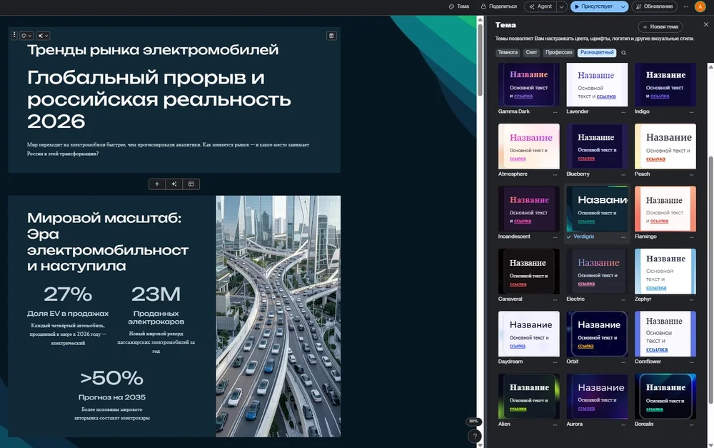Open the three-dots more menu in top bar
The width and height of the screenshot is (714, 448).
(x=685, y=6)
